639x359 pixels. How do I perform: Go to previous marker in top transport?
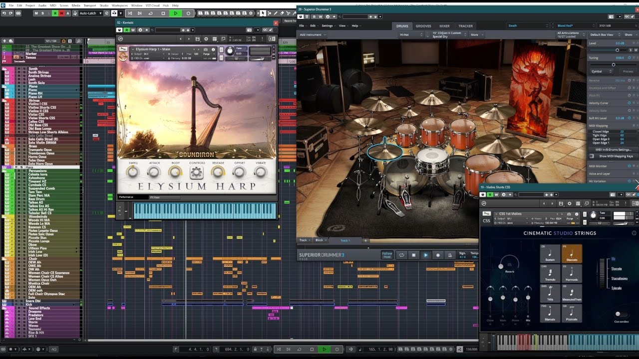tap(130, 13)
